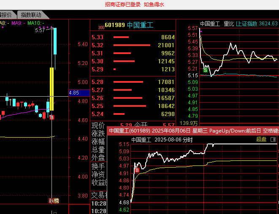Select the buy order row at price 5.24
Screen dimensions: 279x214
point(133,114)
